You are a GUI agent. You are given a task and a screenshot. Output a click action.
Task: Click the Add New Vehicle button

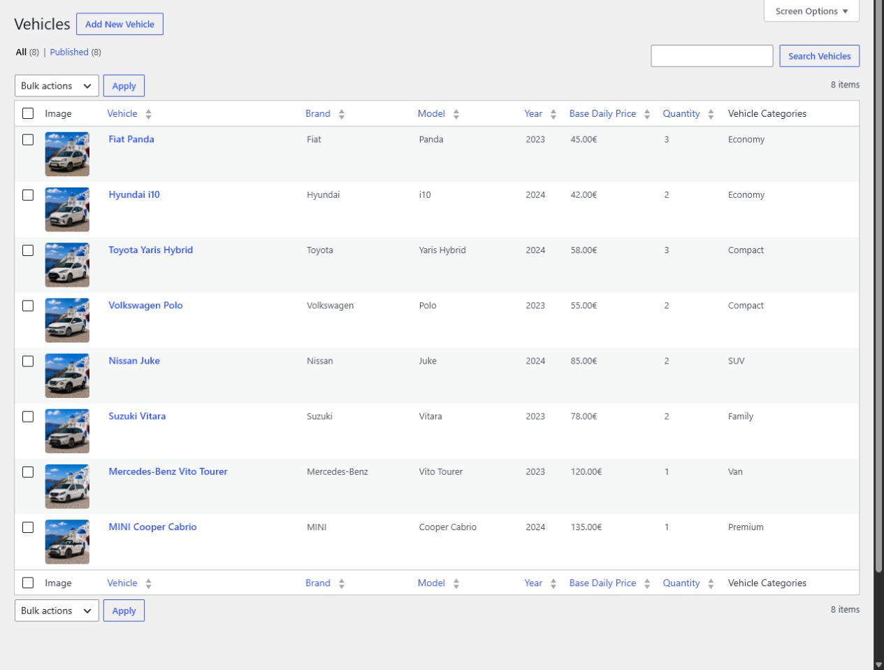click(119, 24)
